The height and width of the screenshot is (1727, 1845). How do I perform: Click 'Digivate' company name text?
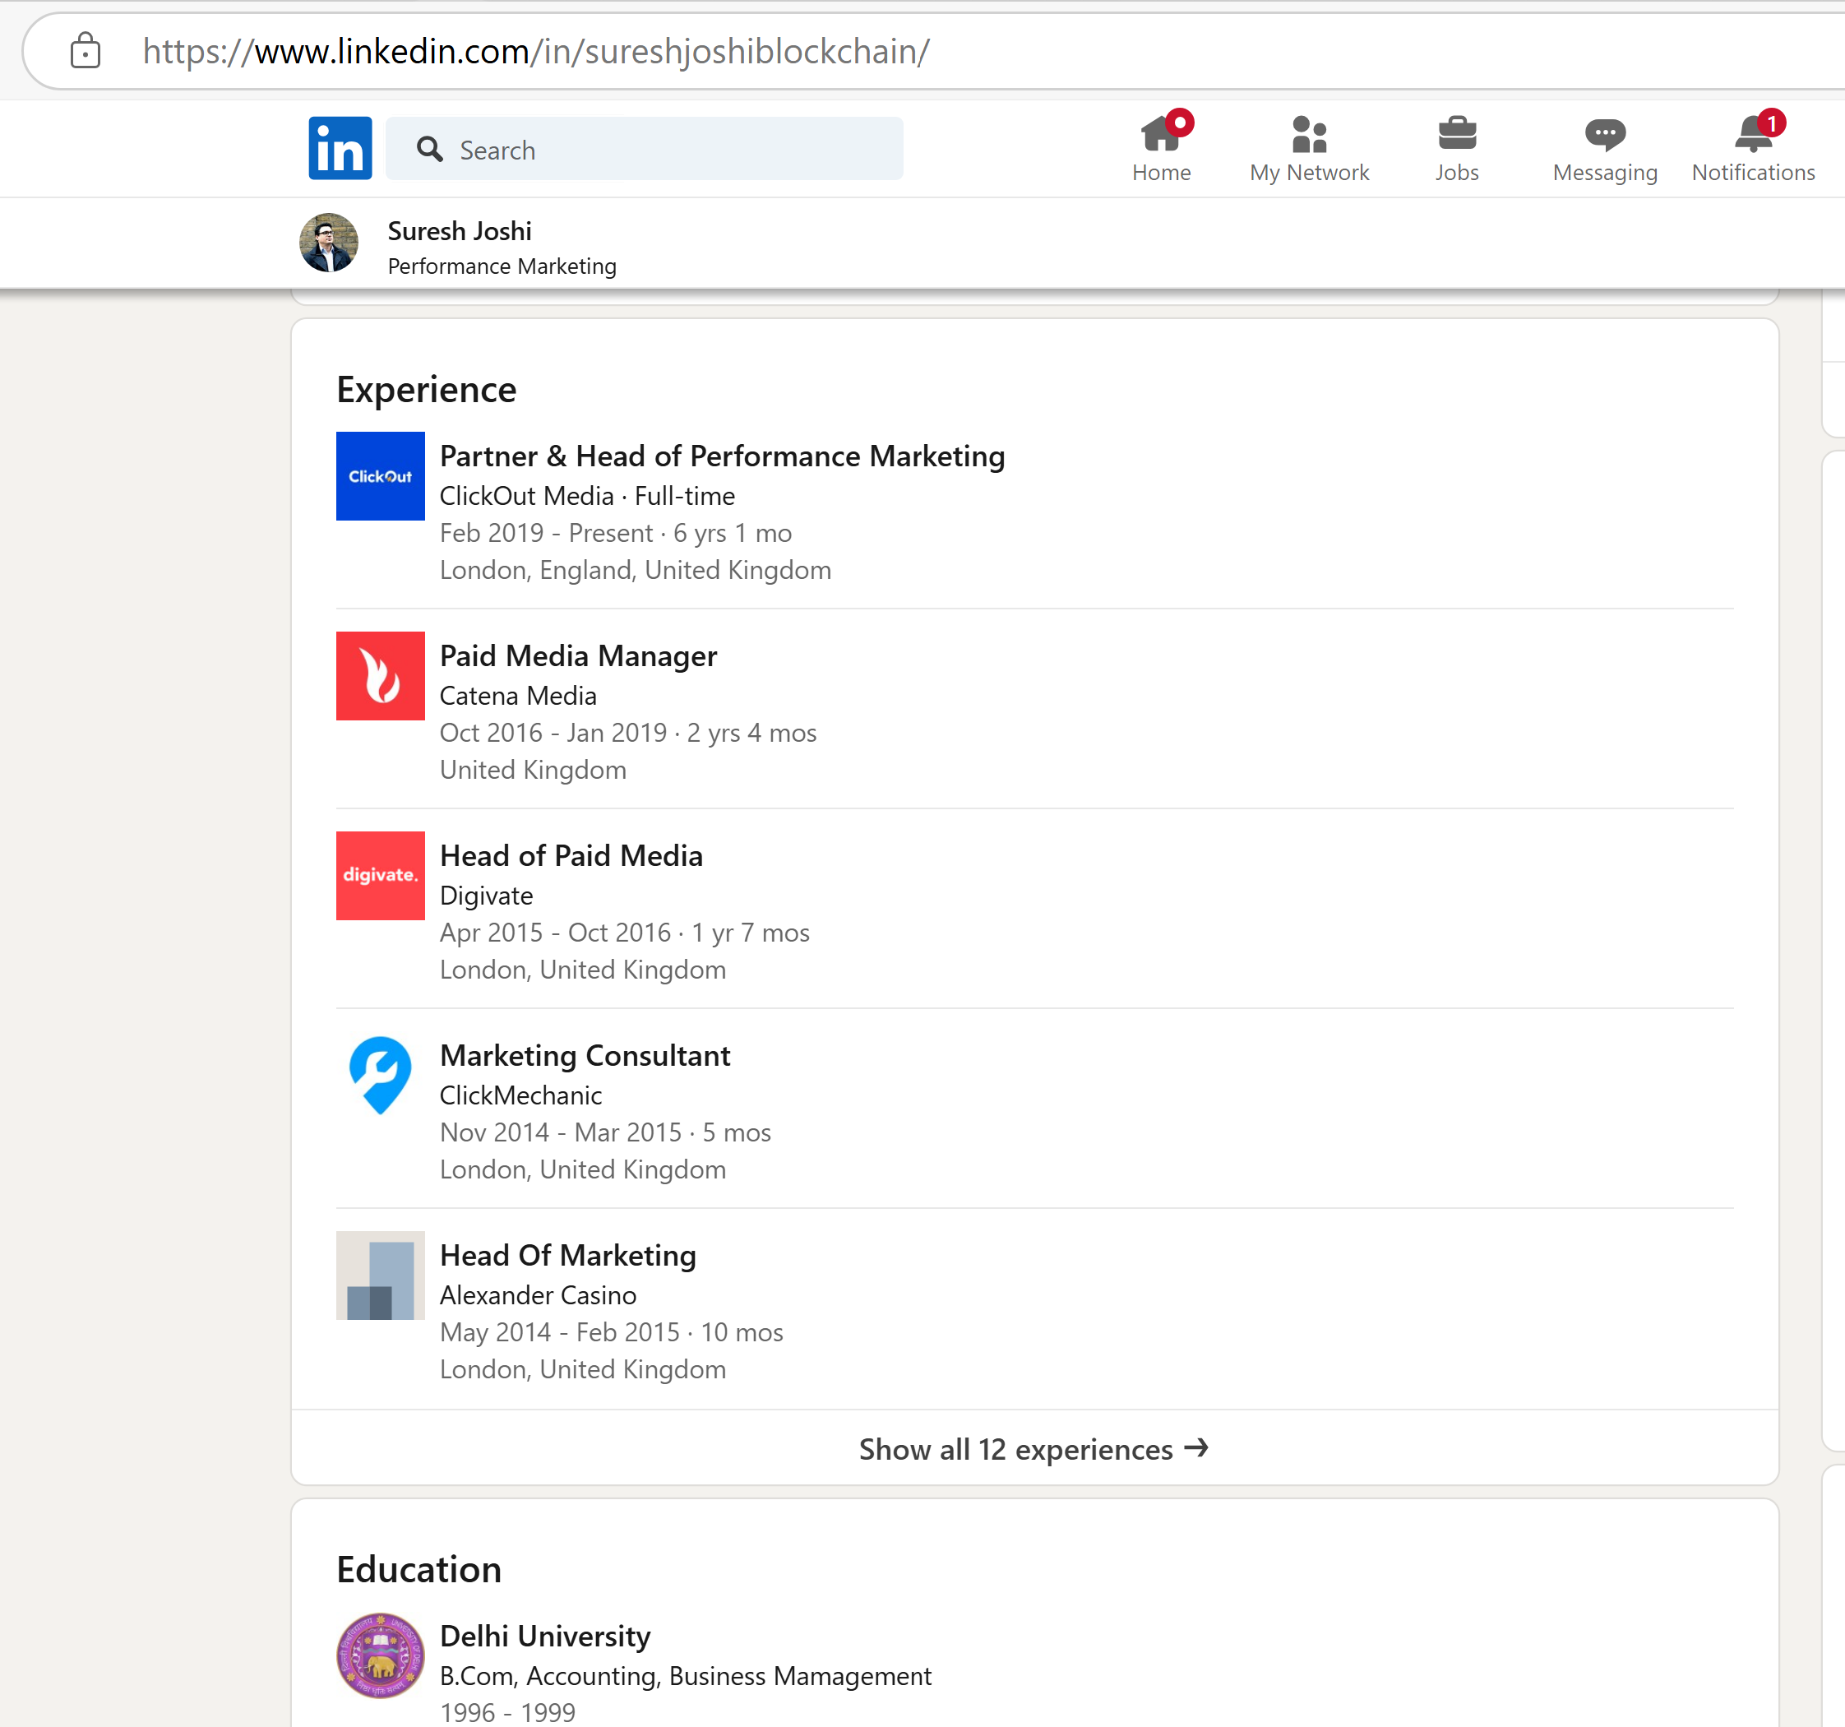[486, 895]
